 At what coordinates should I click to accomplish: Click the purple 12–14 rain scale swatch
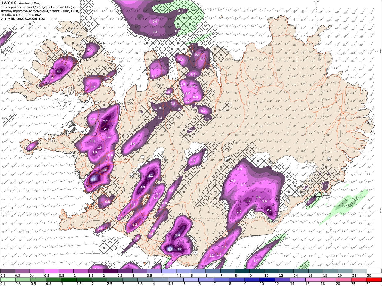pyautogui.click(x=282, y=279)
